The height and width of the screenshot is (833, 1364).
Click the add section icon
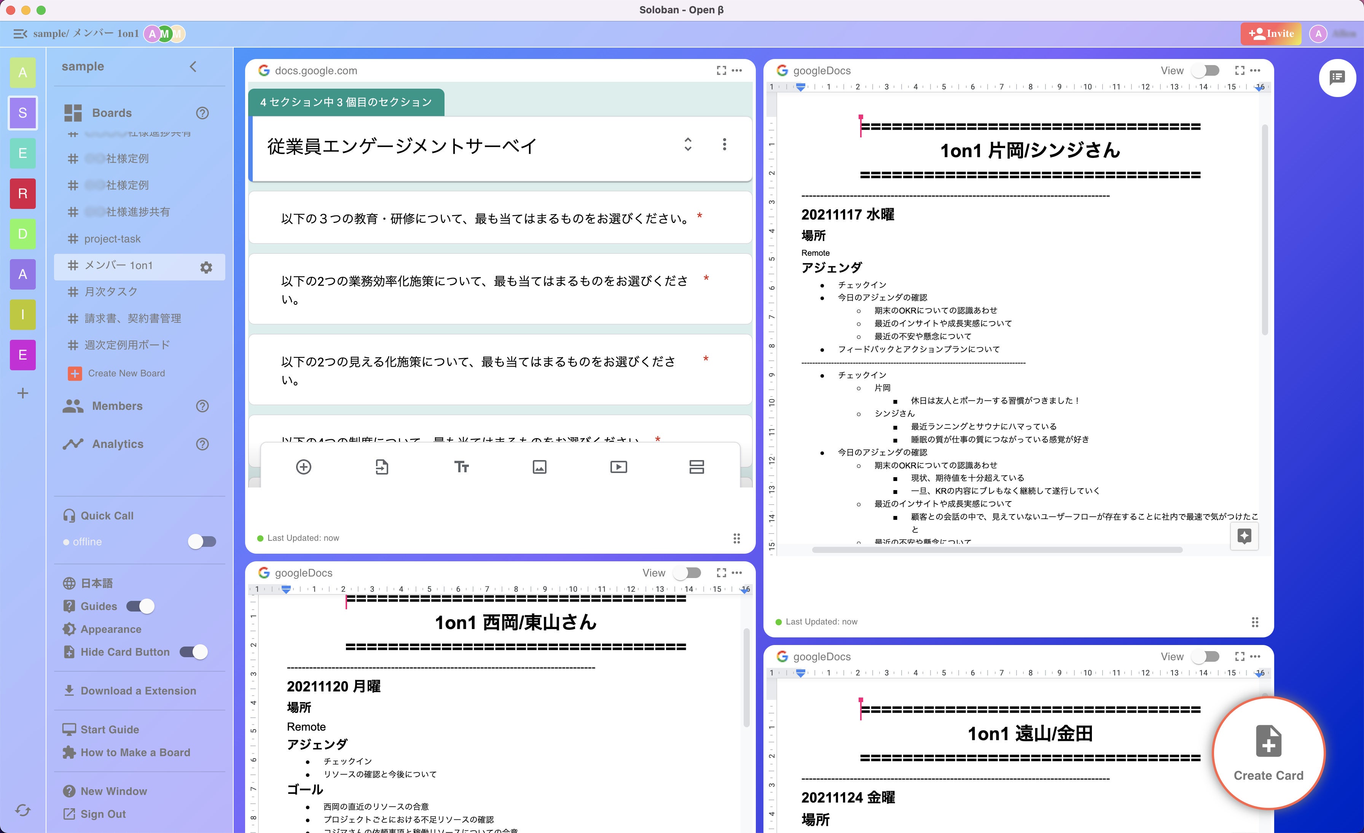coord(697,467)
